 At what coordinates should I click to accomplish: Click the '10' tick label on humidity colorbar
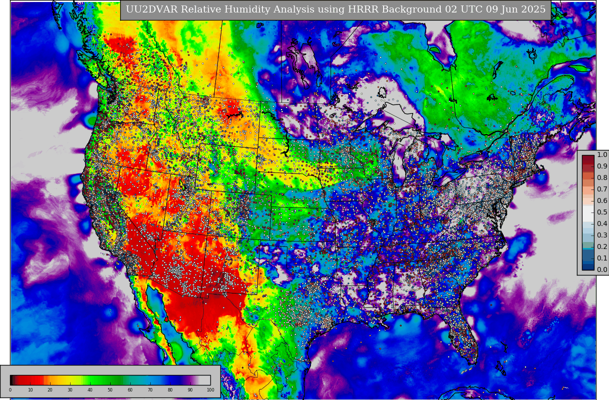pos(30,390)
